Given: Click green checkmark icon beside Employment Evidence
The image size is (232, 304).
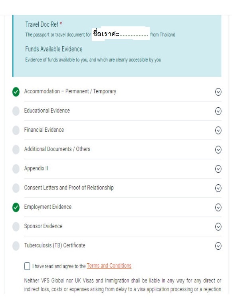Looking at the screenshot, I should [16, 207].
